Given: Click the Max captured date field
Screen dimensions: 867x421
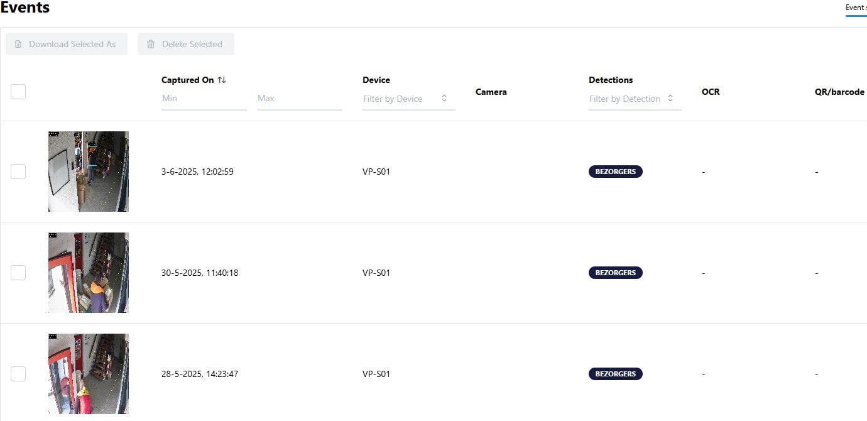Looking at the screenshot, I should [299, 99].
